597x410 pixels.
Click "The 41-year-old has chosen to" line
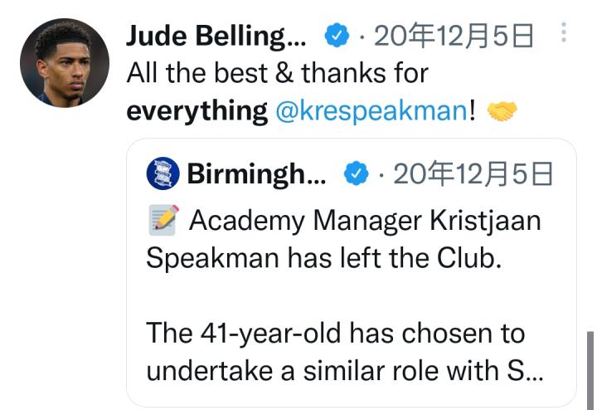[x=335, y=333]
